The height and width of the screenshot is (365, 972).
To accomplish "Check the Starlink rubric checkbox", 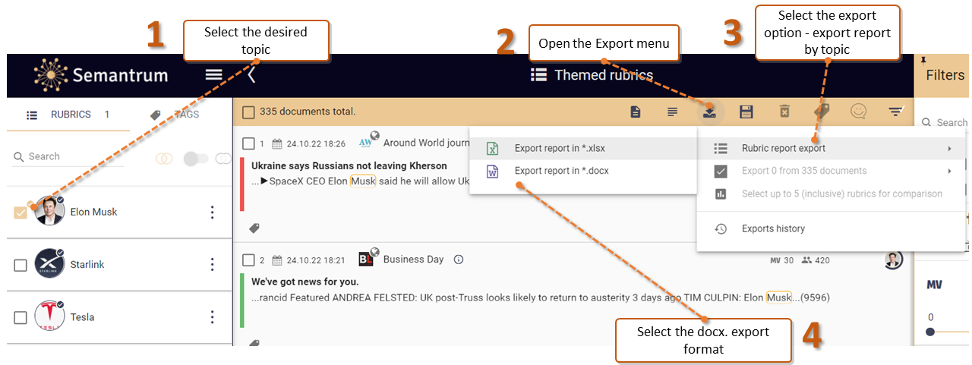I will pos(21,265).
